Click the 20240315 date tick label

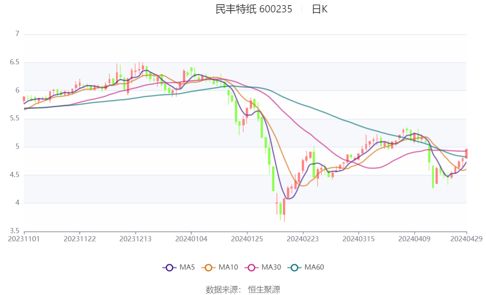[358, 239]
